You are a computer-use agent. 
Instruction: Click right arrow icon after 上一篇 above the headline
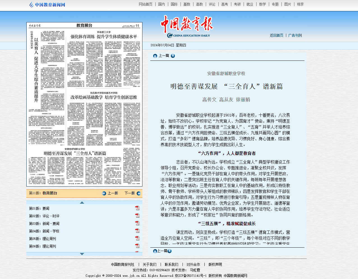point(173,56)
